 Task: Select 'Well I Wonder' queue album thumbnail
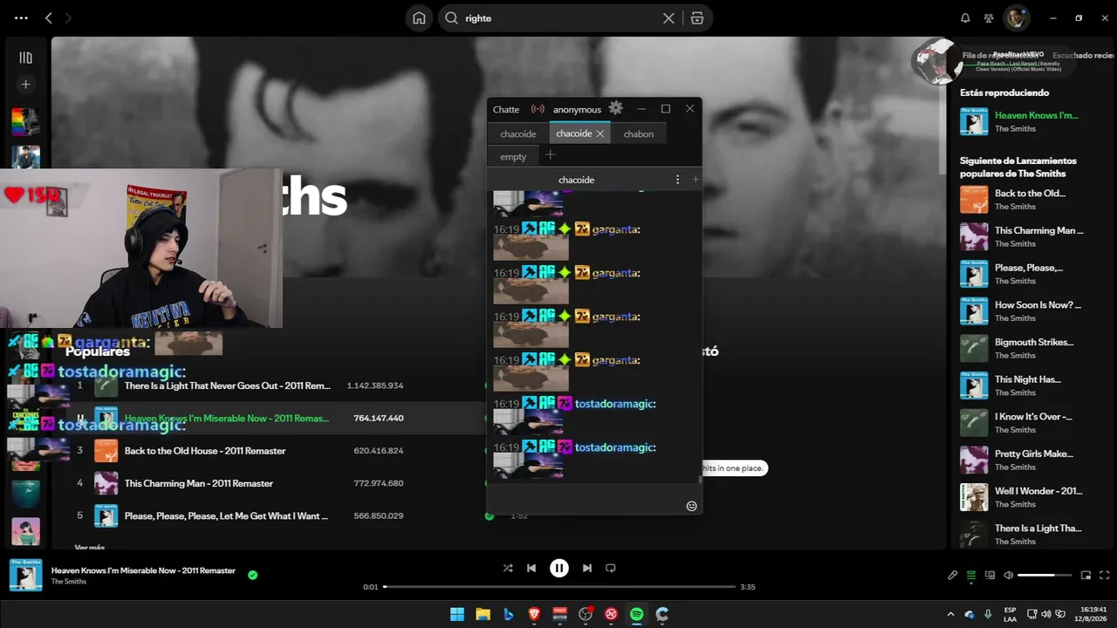[x=974, y=497]
